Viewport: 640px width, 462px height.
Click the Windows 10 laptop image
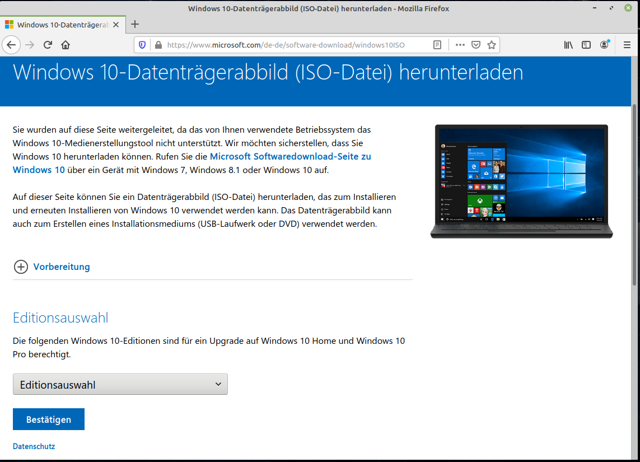pyautogui.click(x=521, y=181)
